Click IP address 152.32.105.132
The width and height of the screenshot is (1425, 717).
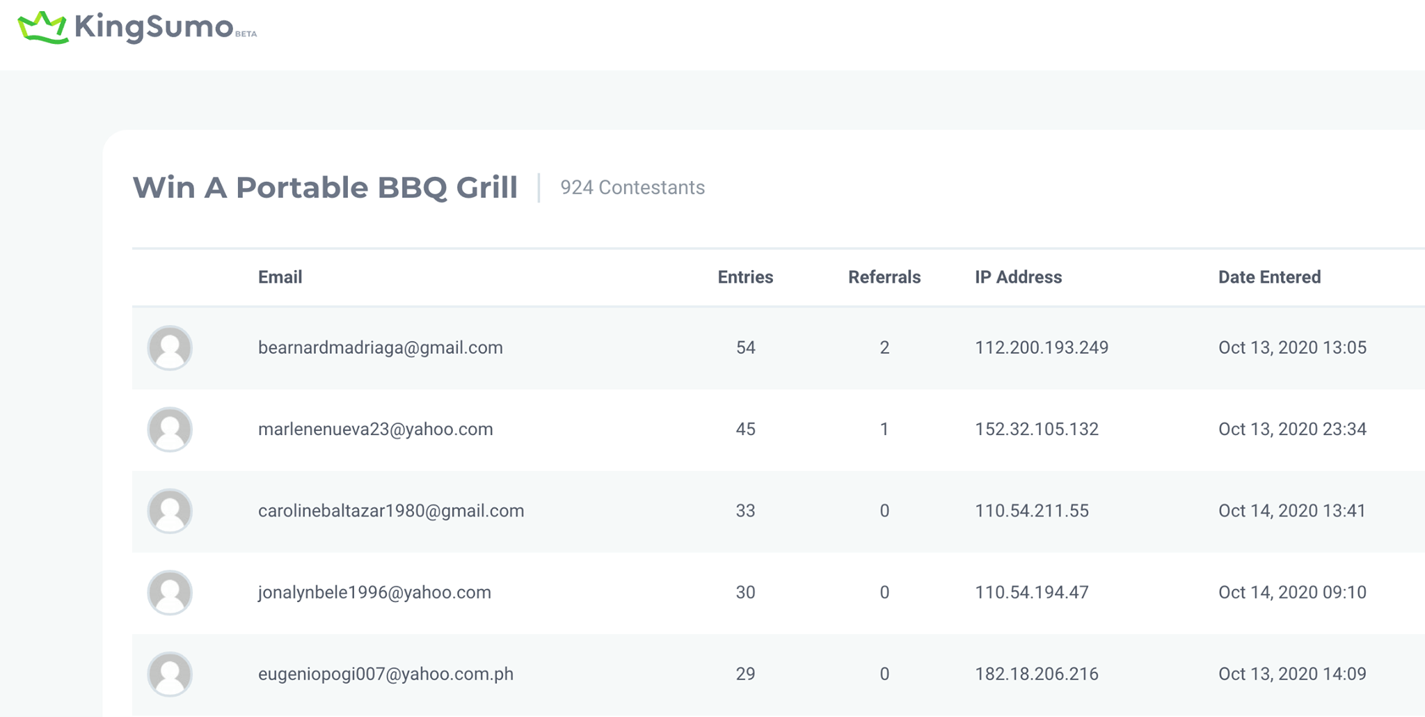tap(1037, 429)
